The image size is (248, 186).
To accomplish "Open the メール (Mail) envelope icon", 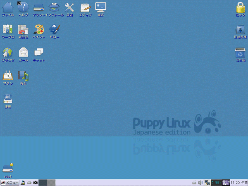I will [24, 52].
